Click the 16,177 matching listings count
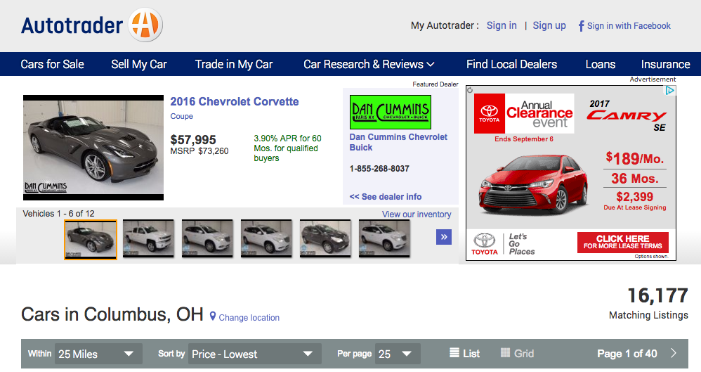Viewport: 701px width, 372px height. (657, 295)
